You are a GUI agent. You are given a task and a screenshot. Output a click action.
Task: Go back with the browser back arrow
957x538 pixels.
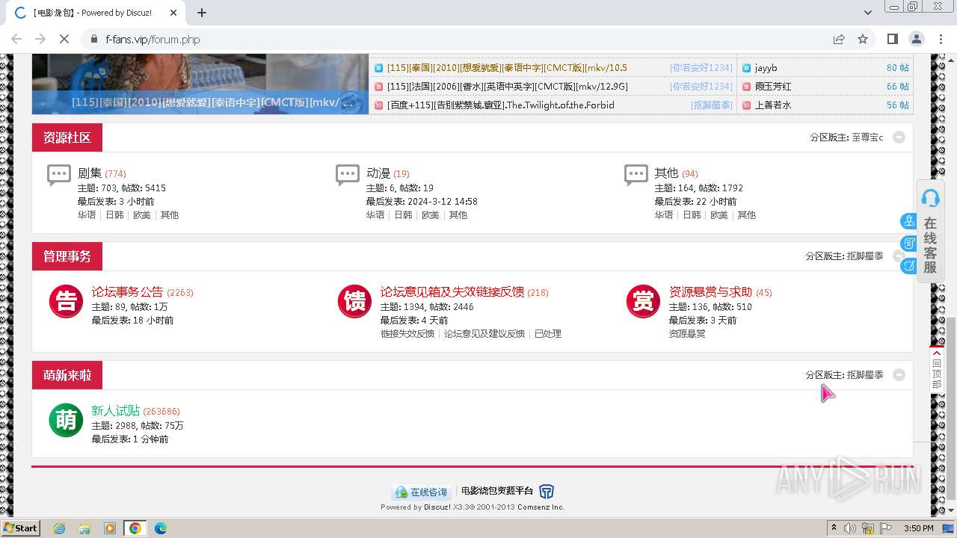pyautogui.click(x=16, y=39)
